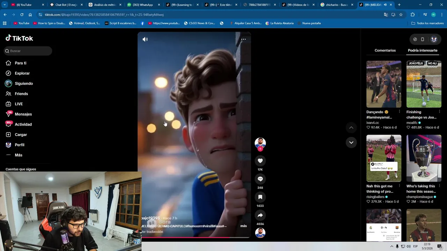Go to next video with down chevron
The image size is (447, 251).
click(351, 142)
